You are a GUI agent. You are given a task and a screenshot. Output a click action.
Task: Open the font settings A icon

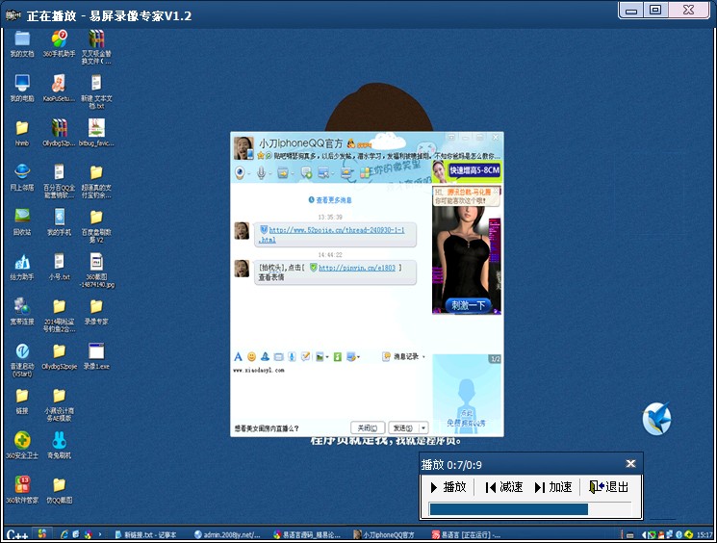238,357
